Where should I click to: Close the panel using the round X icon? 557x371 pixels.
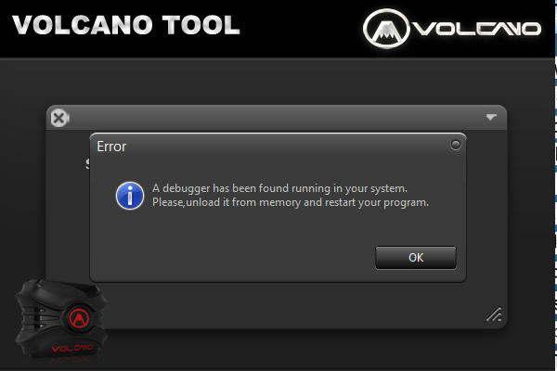click(x=59, y=118)
